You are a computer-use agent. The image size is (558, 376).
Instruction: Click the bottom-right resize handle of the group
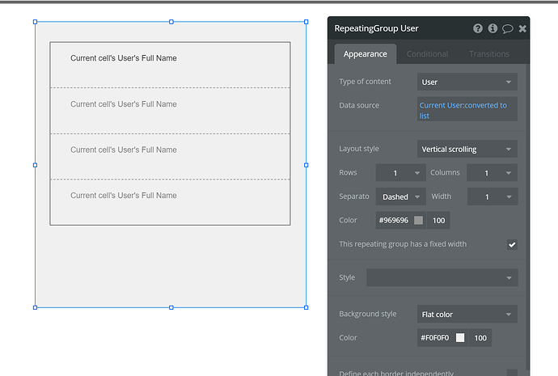(x=306, y=307)
